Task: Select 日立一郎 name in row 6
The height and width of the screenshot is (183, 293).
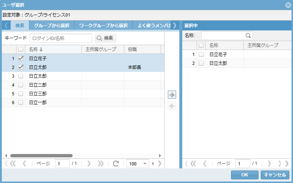Action: point(38,102)
